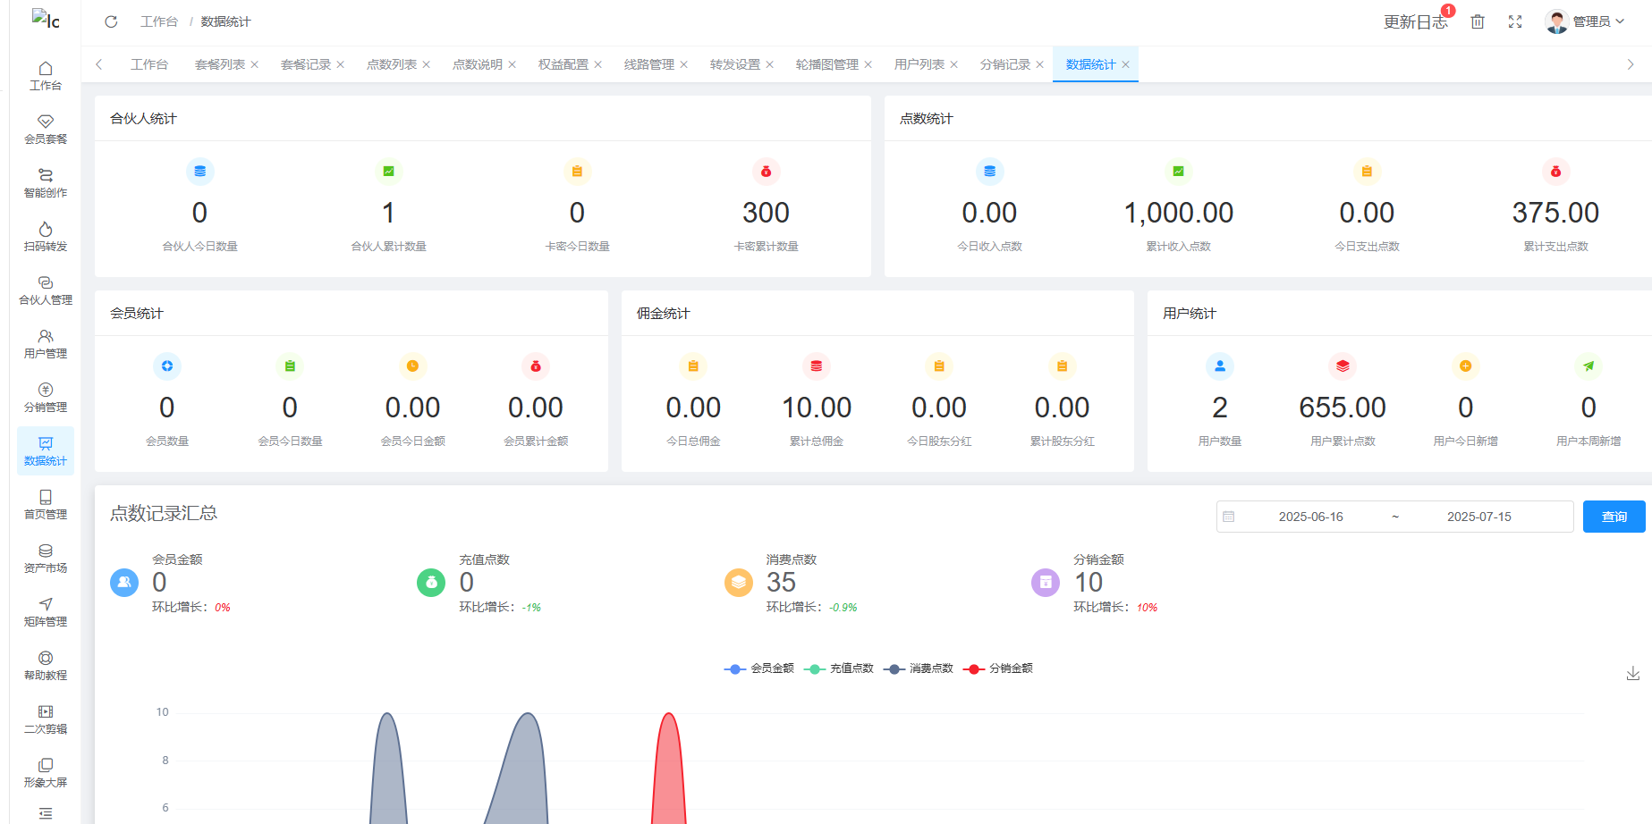This screenshot has width=1652, height=824.
Task: Click the start date field 2025-06-16
Action: [x=1310, y=517]
